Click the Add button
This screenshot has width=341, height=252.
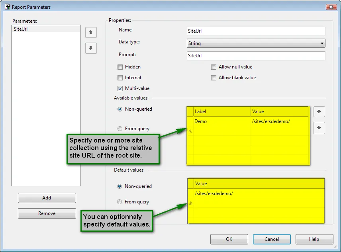47,198
